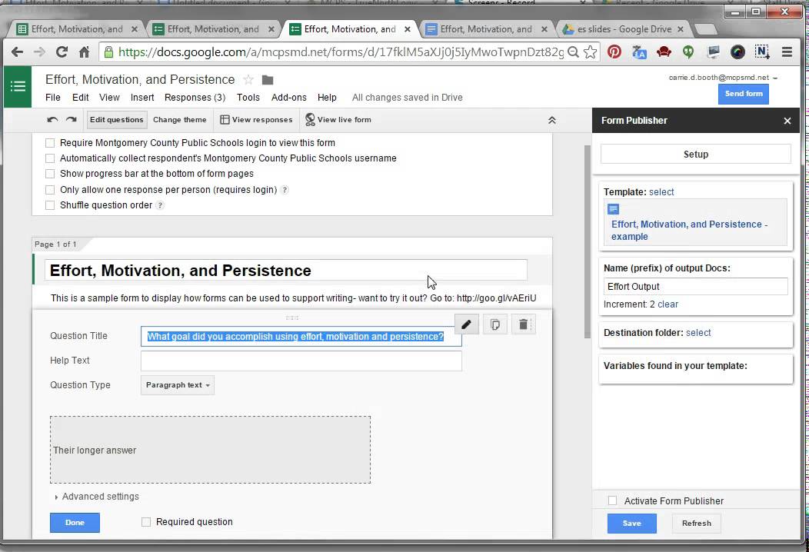This screenshot has height=552, width=809.
Task: Click the help icon beside Shuffle question order
Action: pyautogui.click(x=160, y=205)
